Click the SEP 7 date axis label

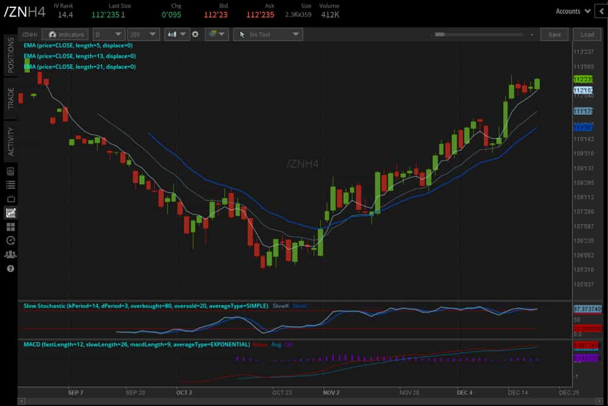(75, 393)
